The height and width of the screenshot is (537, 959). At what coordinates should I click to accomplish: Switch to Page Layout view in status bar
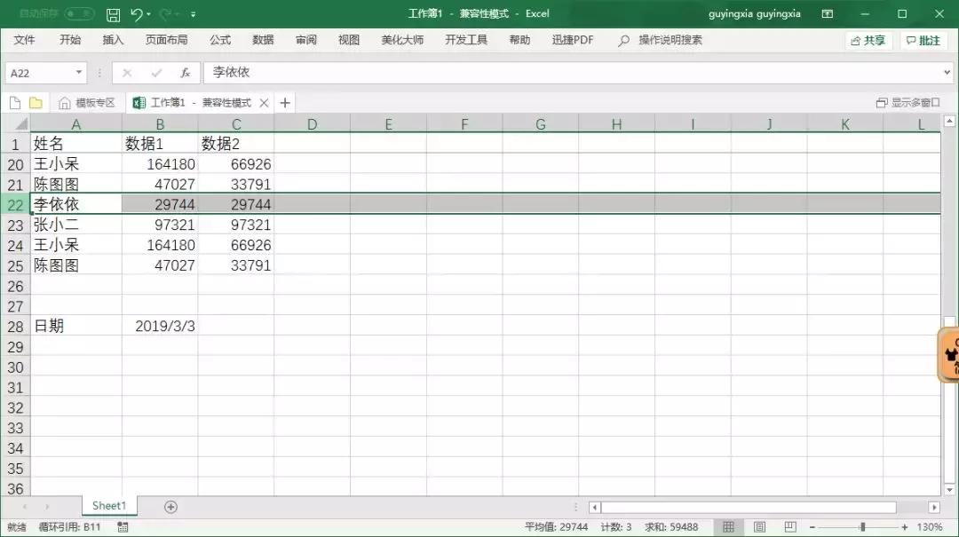(759, 525)
